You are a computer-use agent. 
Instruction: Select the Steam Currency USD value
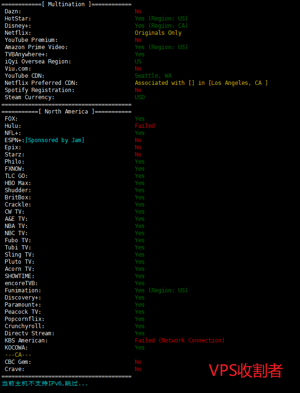click(140, 97)
